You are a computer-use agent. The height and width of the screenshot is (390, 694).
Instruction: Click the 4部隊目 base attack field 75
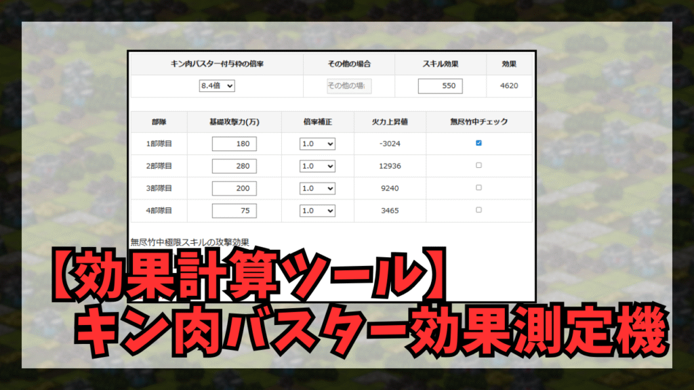[234, 211]
